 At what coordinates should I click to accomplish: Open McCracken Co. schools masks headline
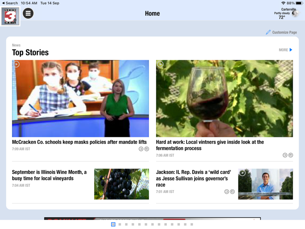pyautogui.click(x=79, y=142)
